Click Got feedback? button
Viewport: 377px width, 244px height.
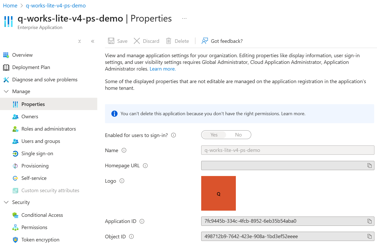point(222,41)
